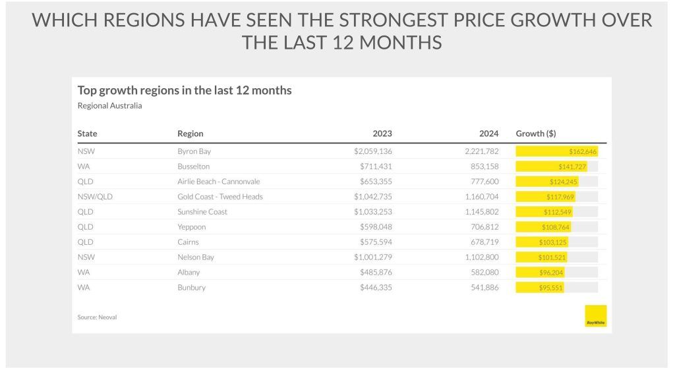The width and height of the screenshot is (675, 368).
Task: Click the Sunshine Coast region name
Action: (x=202, y=212)
